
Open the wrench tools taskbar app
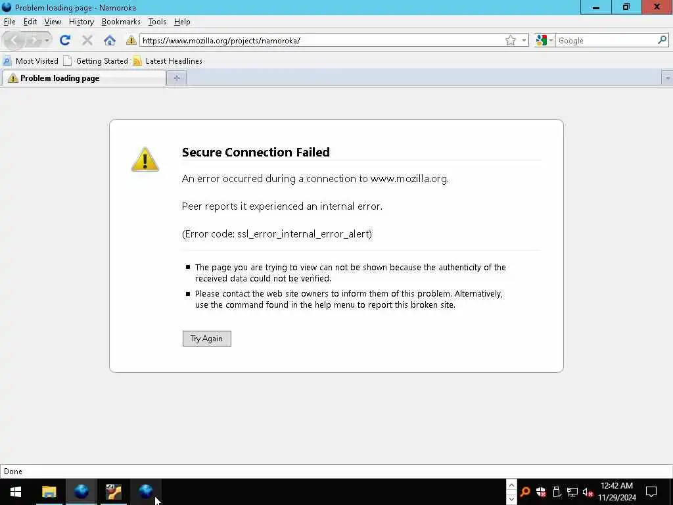click(113, 492)
